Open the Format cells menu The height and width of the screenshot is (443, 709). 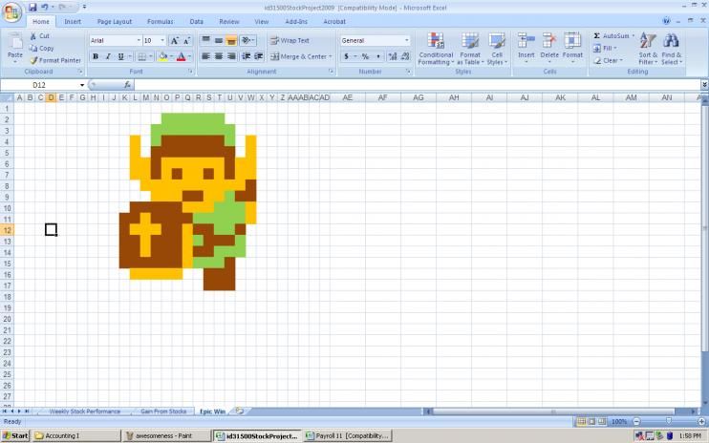(x=572, y=48)
